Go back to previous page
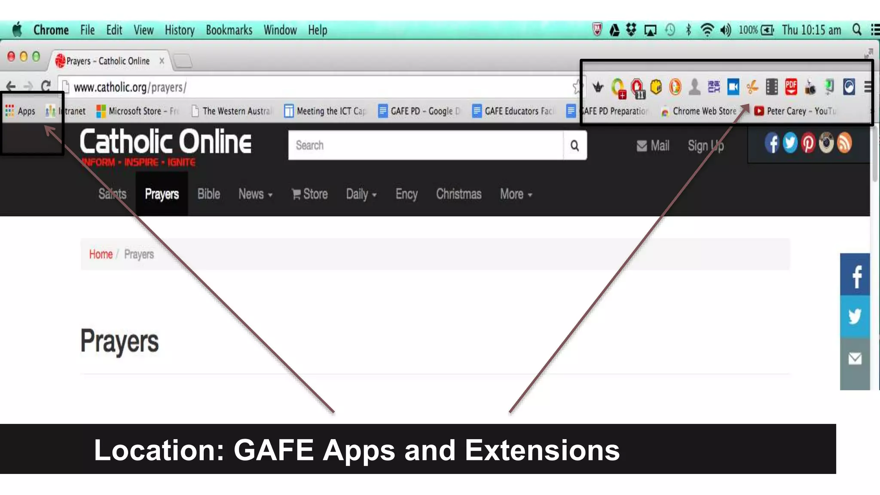This screenshot has width=880, height=495. pyautogui.click(x=11, y=87)
